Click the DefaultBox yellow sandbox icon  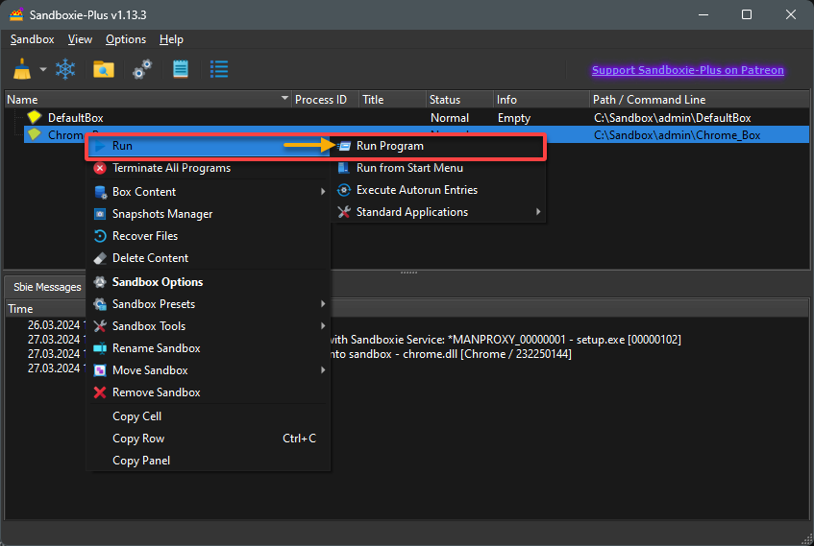click(x=35, y=117)
